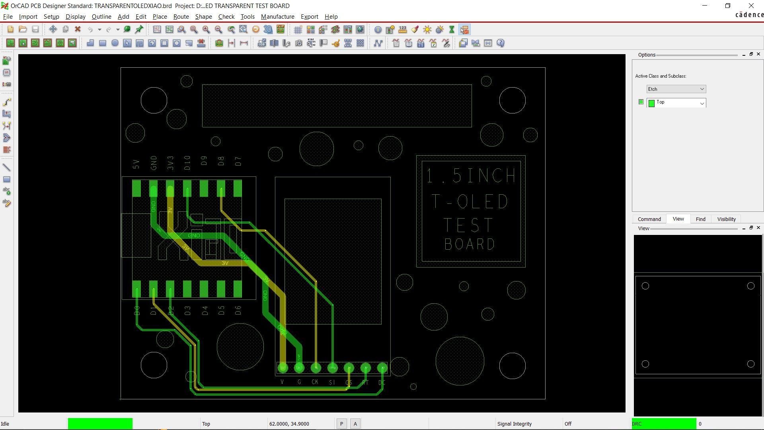Select the View tab

678,219
